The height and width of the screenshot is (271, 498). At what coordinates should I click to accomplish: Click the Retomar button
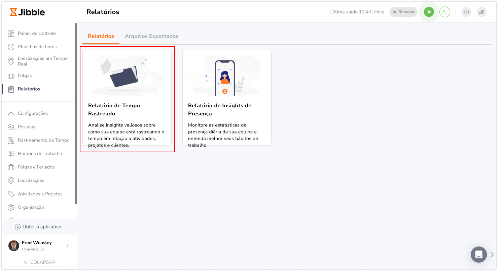pos(403,11)
